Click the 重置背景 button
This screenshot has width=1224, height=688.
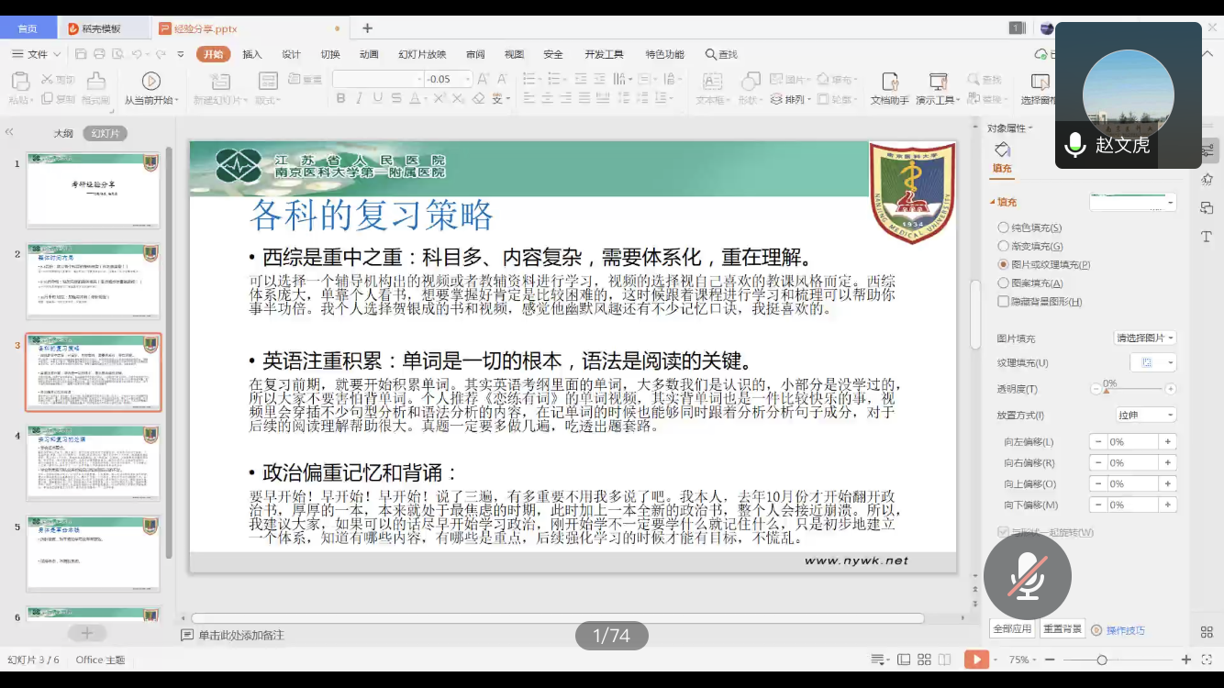tap(1062, 629)
